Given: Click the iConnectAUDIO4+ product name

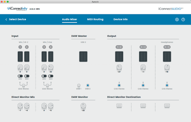Looking at the screenshot, I should pos(171,9).
